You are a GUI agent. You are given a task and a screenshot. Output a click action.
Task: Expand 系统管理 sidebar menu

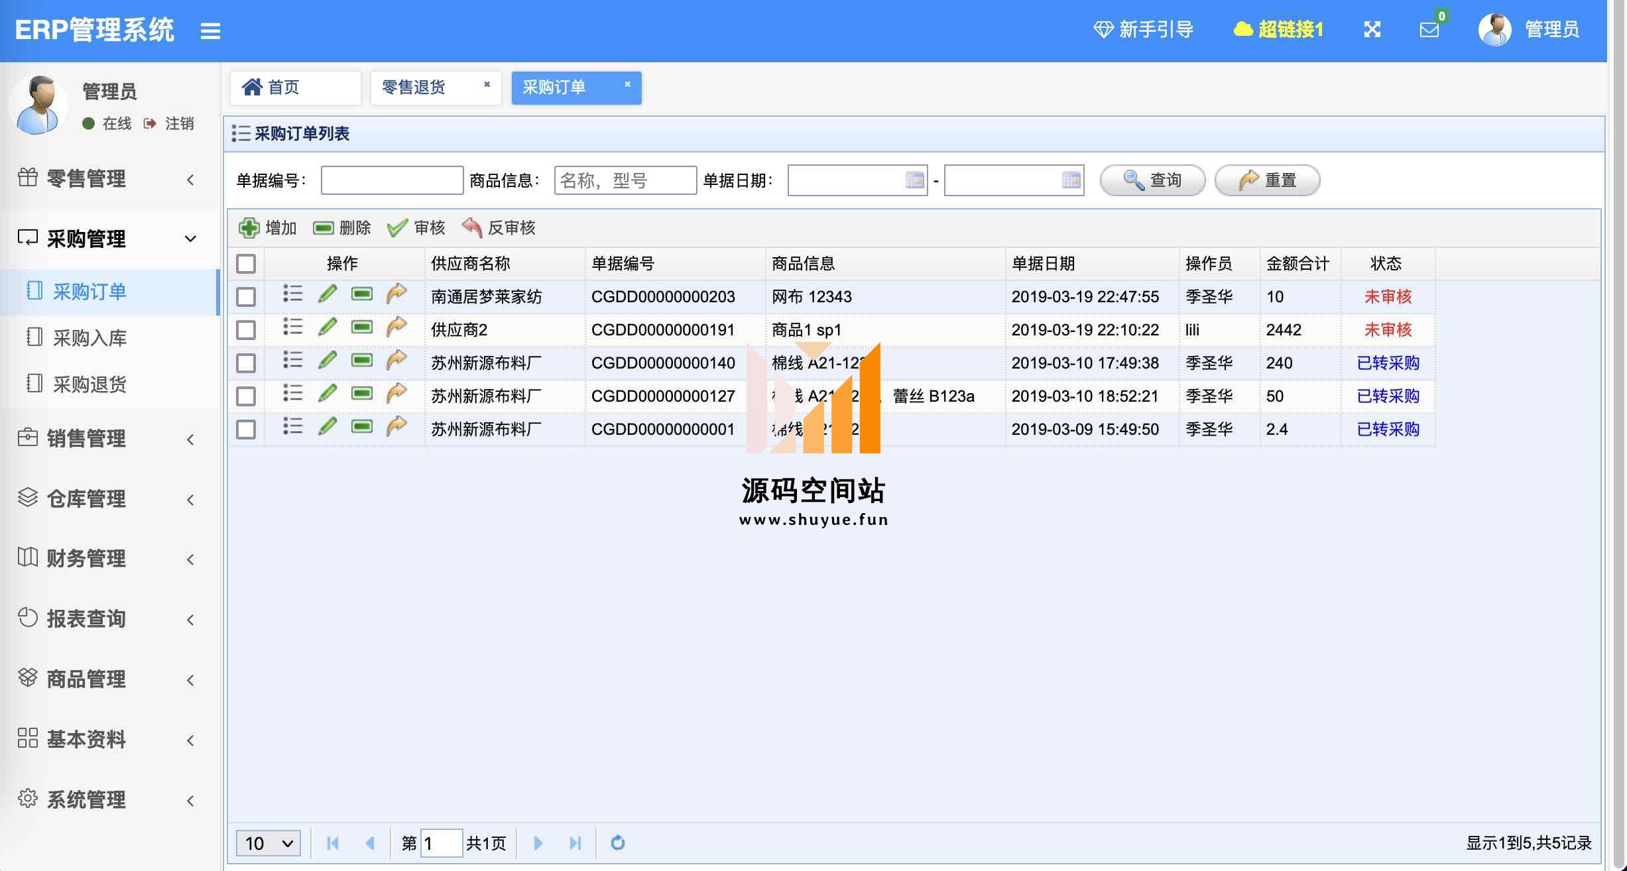tap(109, 799)
